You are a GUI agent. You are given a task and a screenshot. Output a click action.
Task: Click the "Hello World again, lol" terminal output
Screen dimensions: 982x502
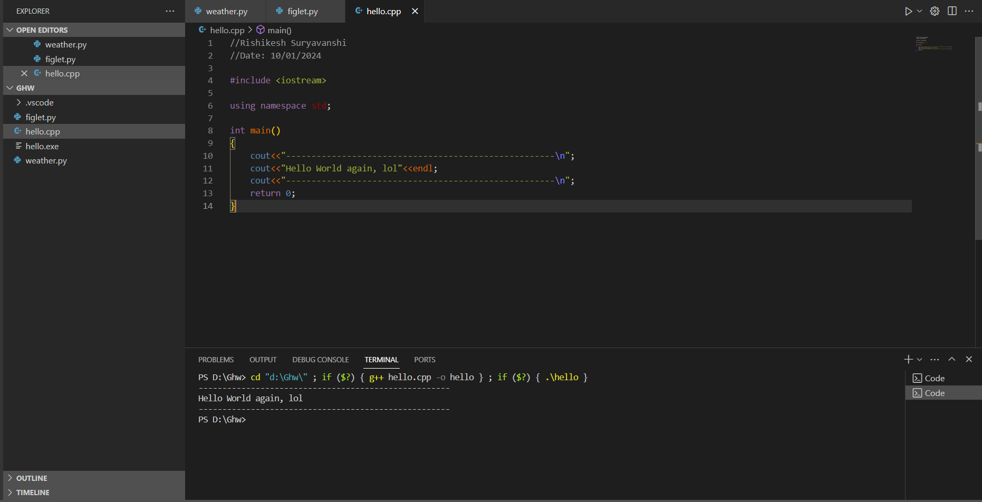click(251, 398)
